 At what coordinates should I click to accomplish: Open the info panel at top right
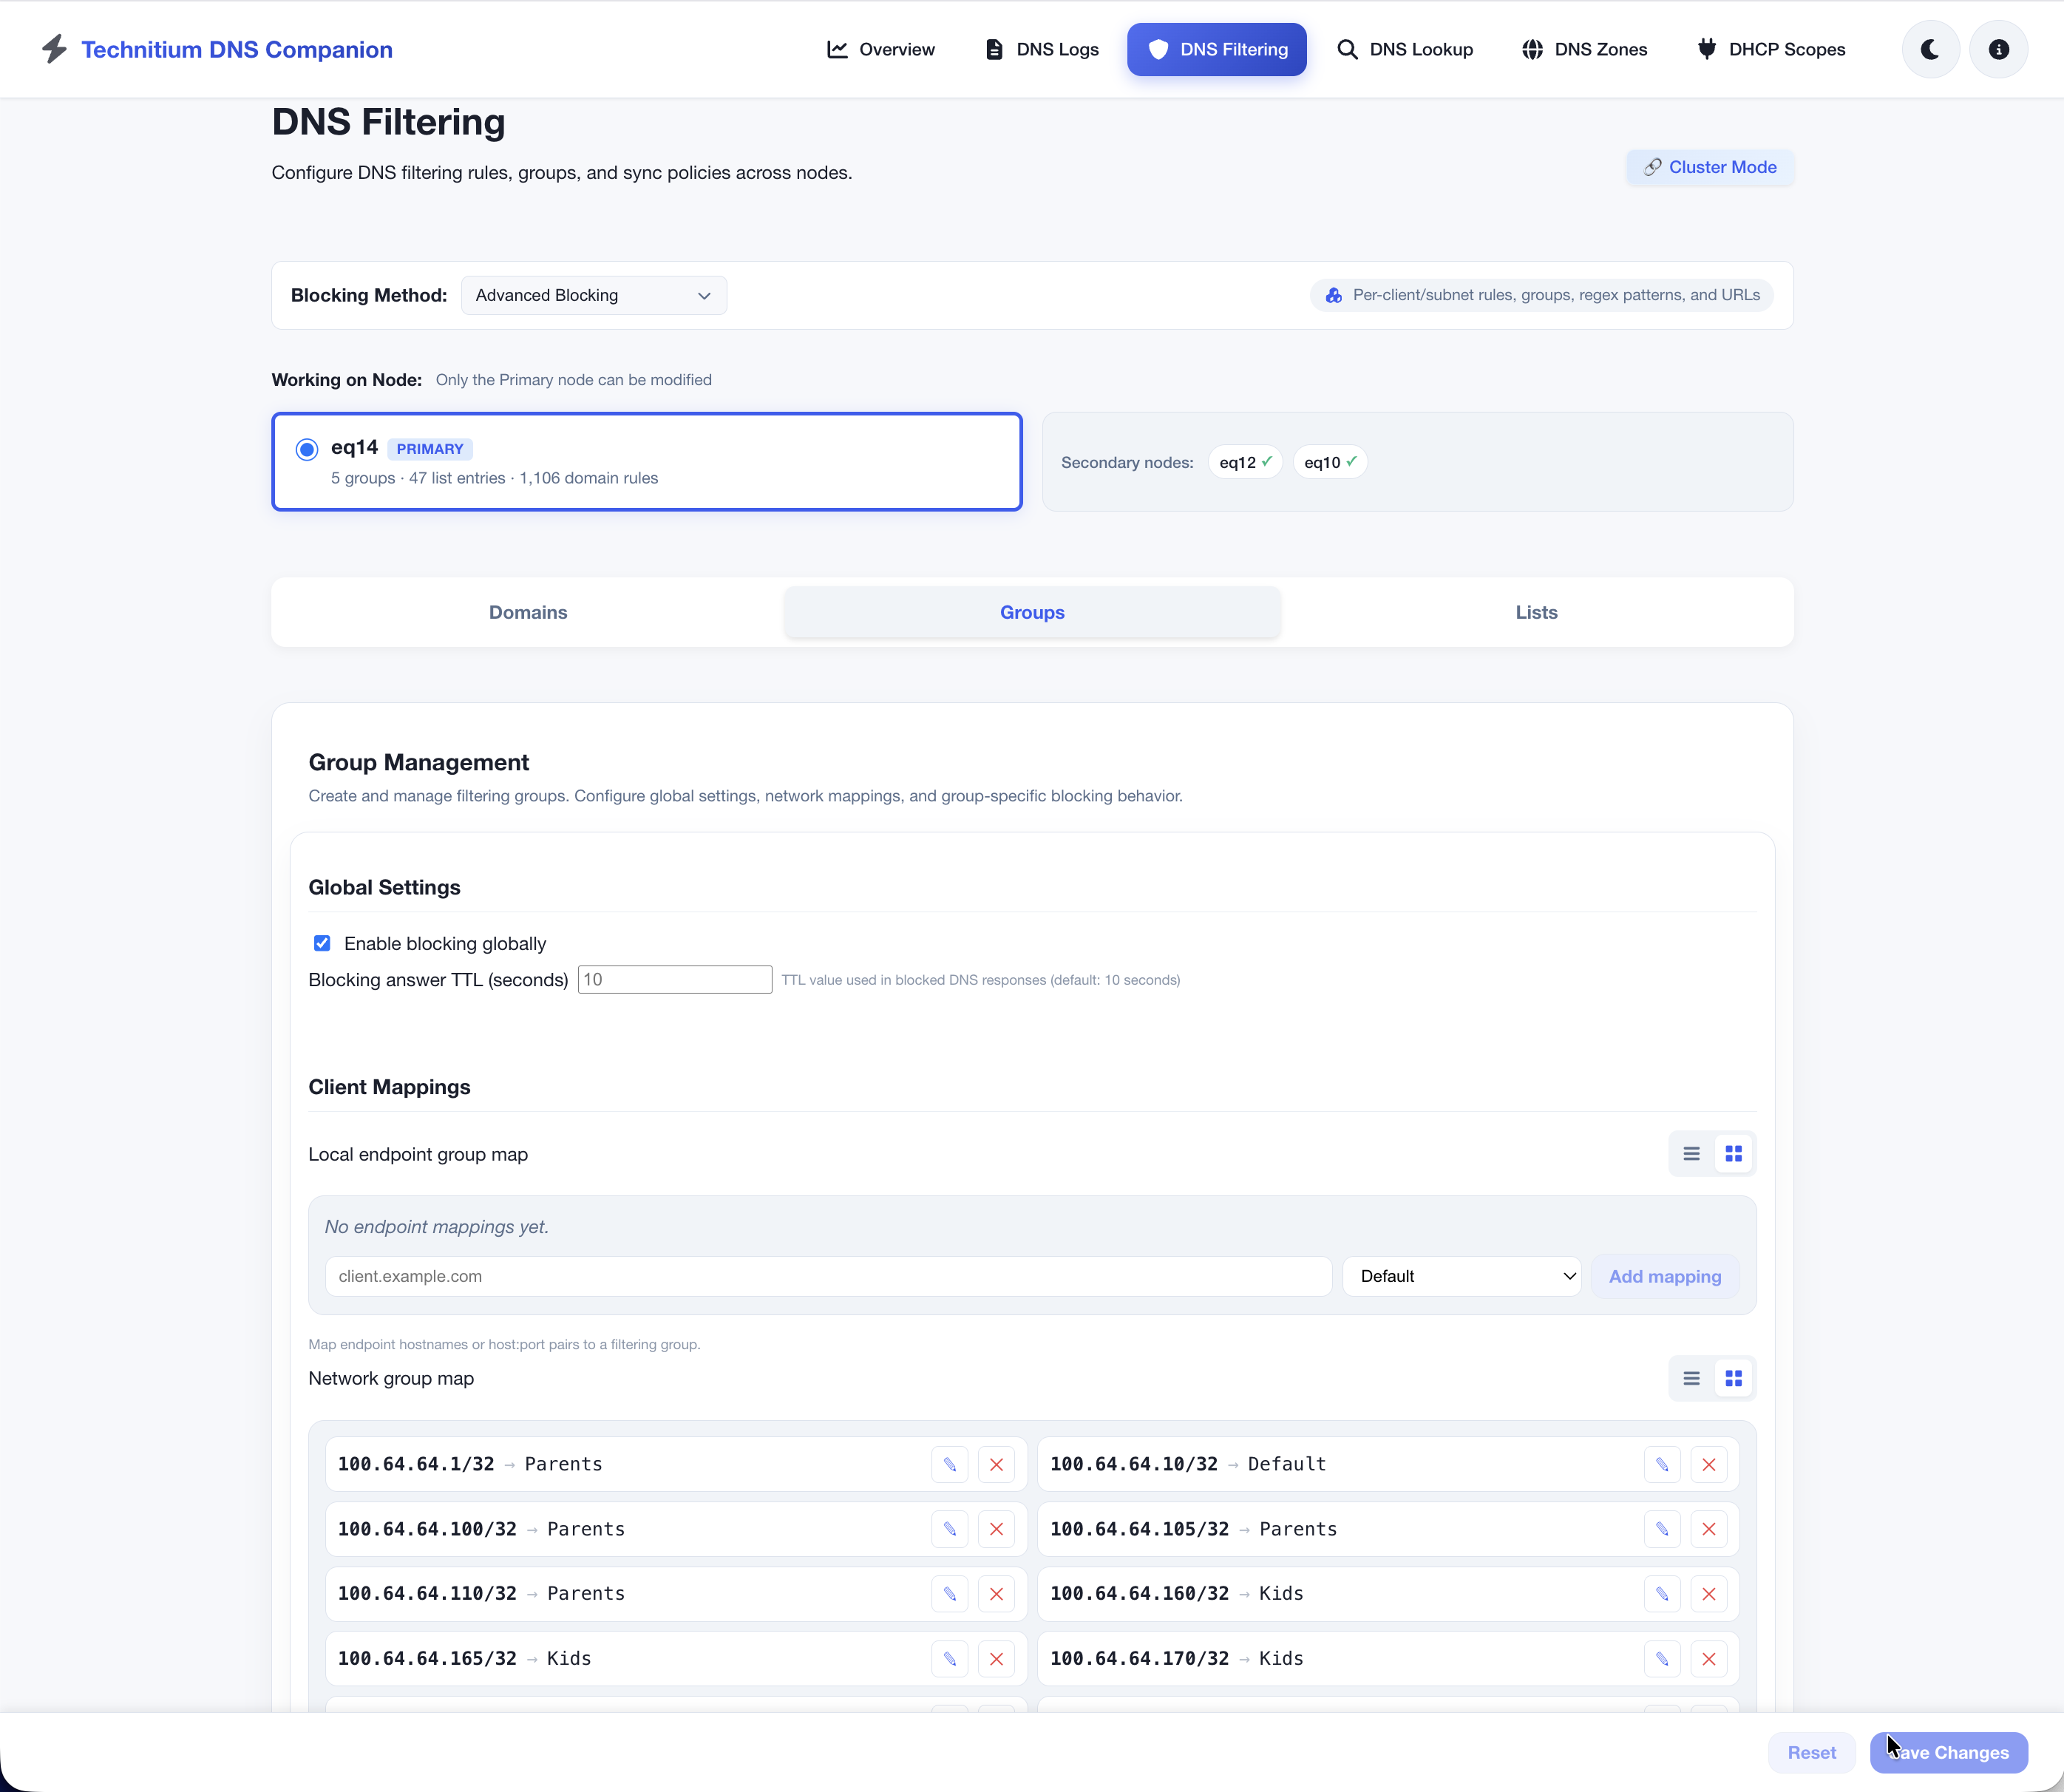(1998, 49)
